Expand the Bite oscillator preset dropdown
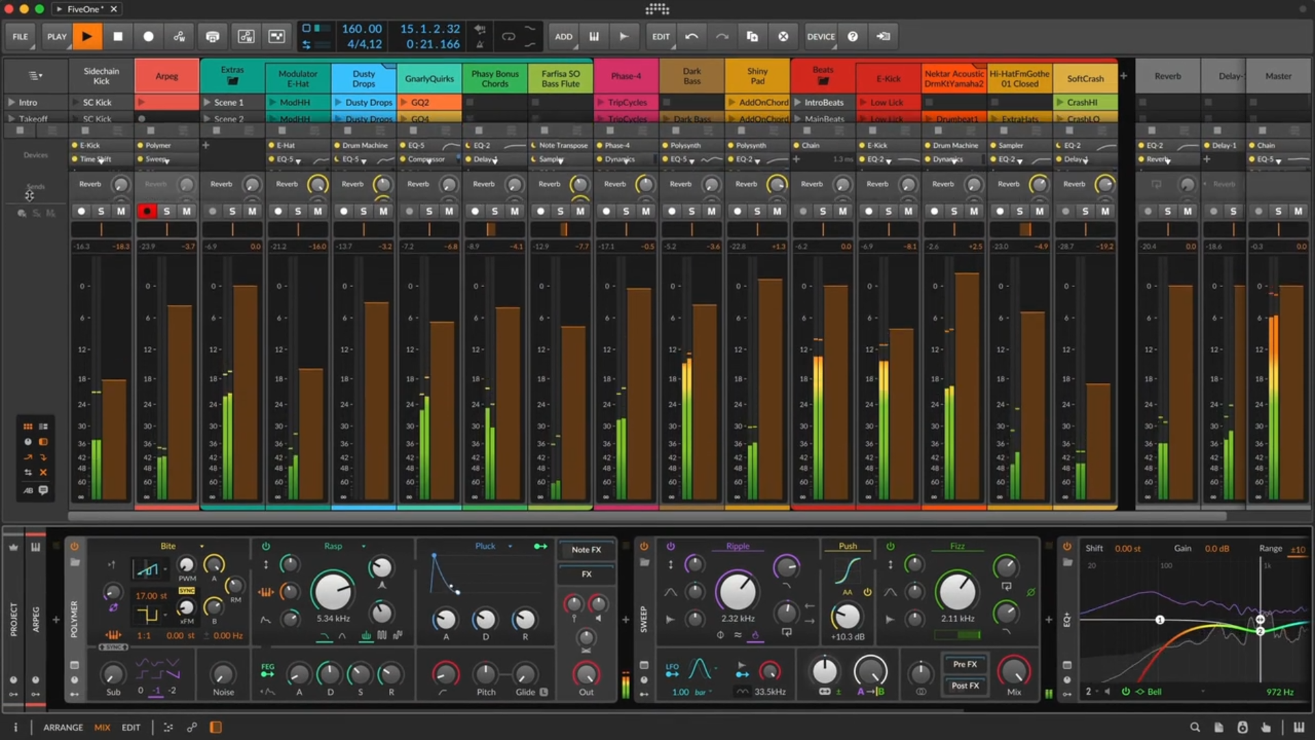 coord(202,546)
